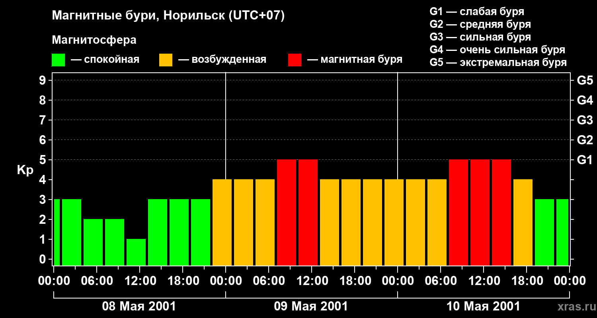Click the Kp 1 green bar on 08 May

[x=136, y=252]
